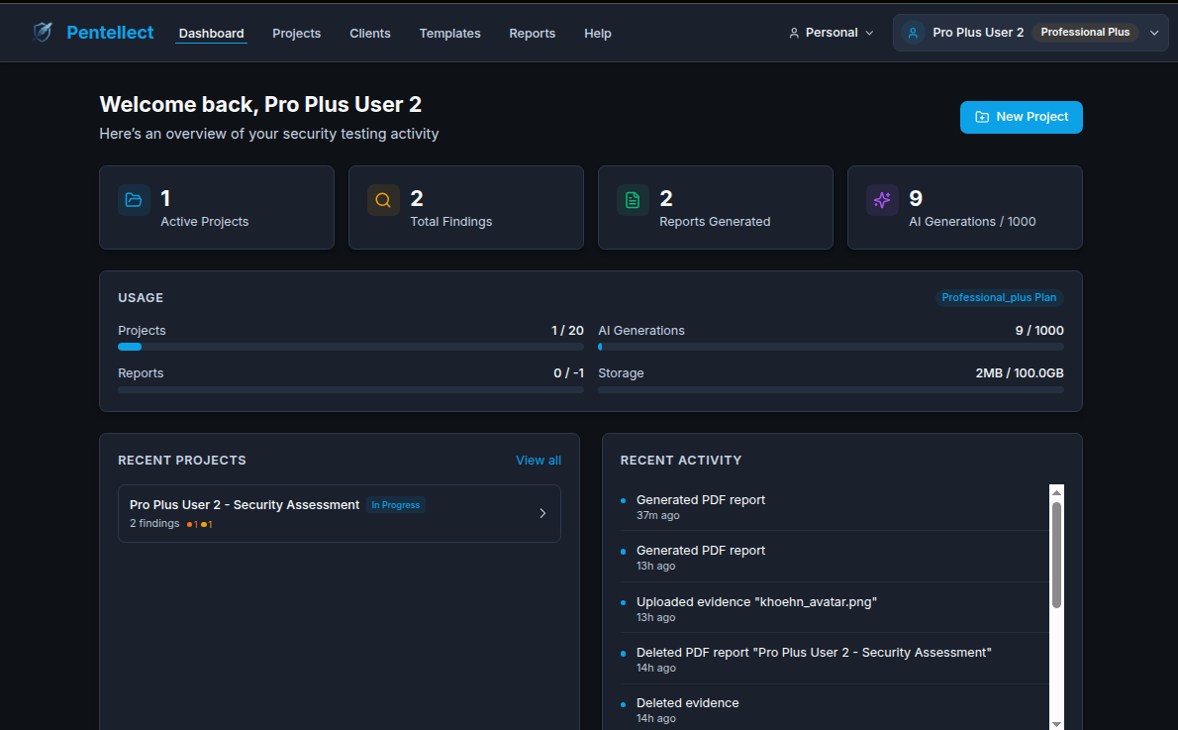
Task: Click the '0 / -1' reports usage value
Action: (569, 372)
